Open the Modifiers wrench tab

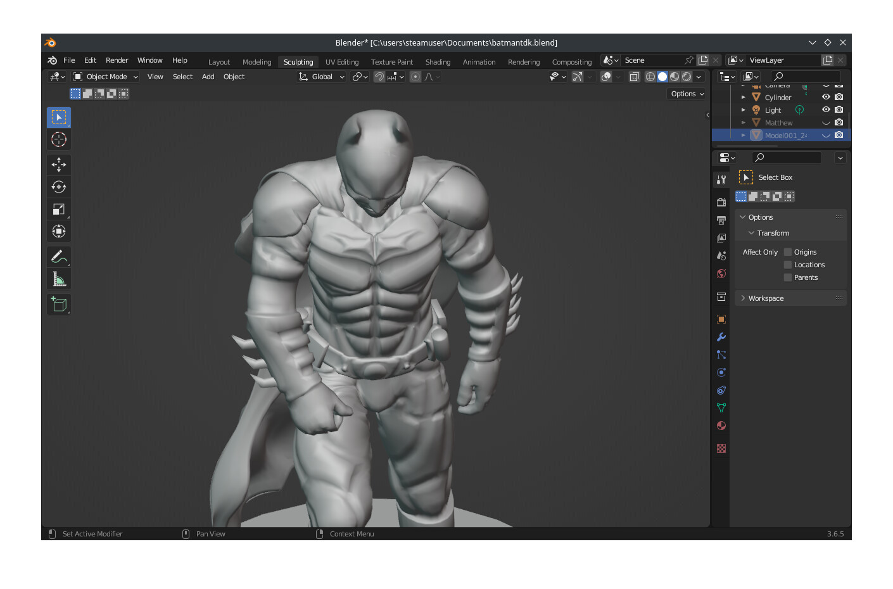click(x=721, y=337)
